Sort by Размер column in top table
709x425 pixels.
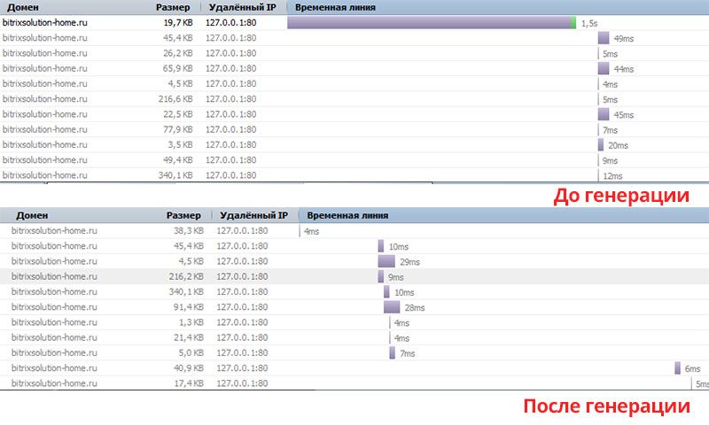click(173, 7)
